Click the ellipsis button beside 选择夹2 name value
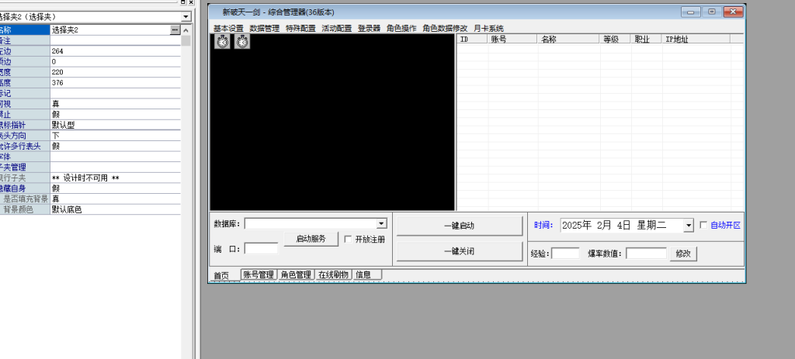This screenshot has height=359, width=795. click(x=175, y=30)
